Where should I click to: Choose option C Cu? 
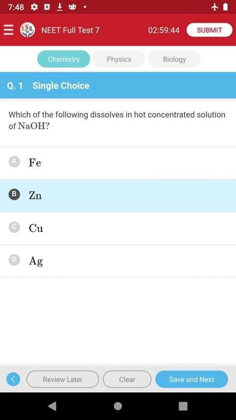118,228
